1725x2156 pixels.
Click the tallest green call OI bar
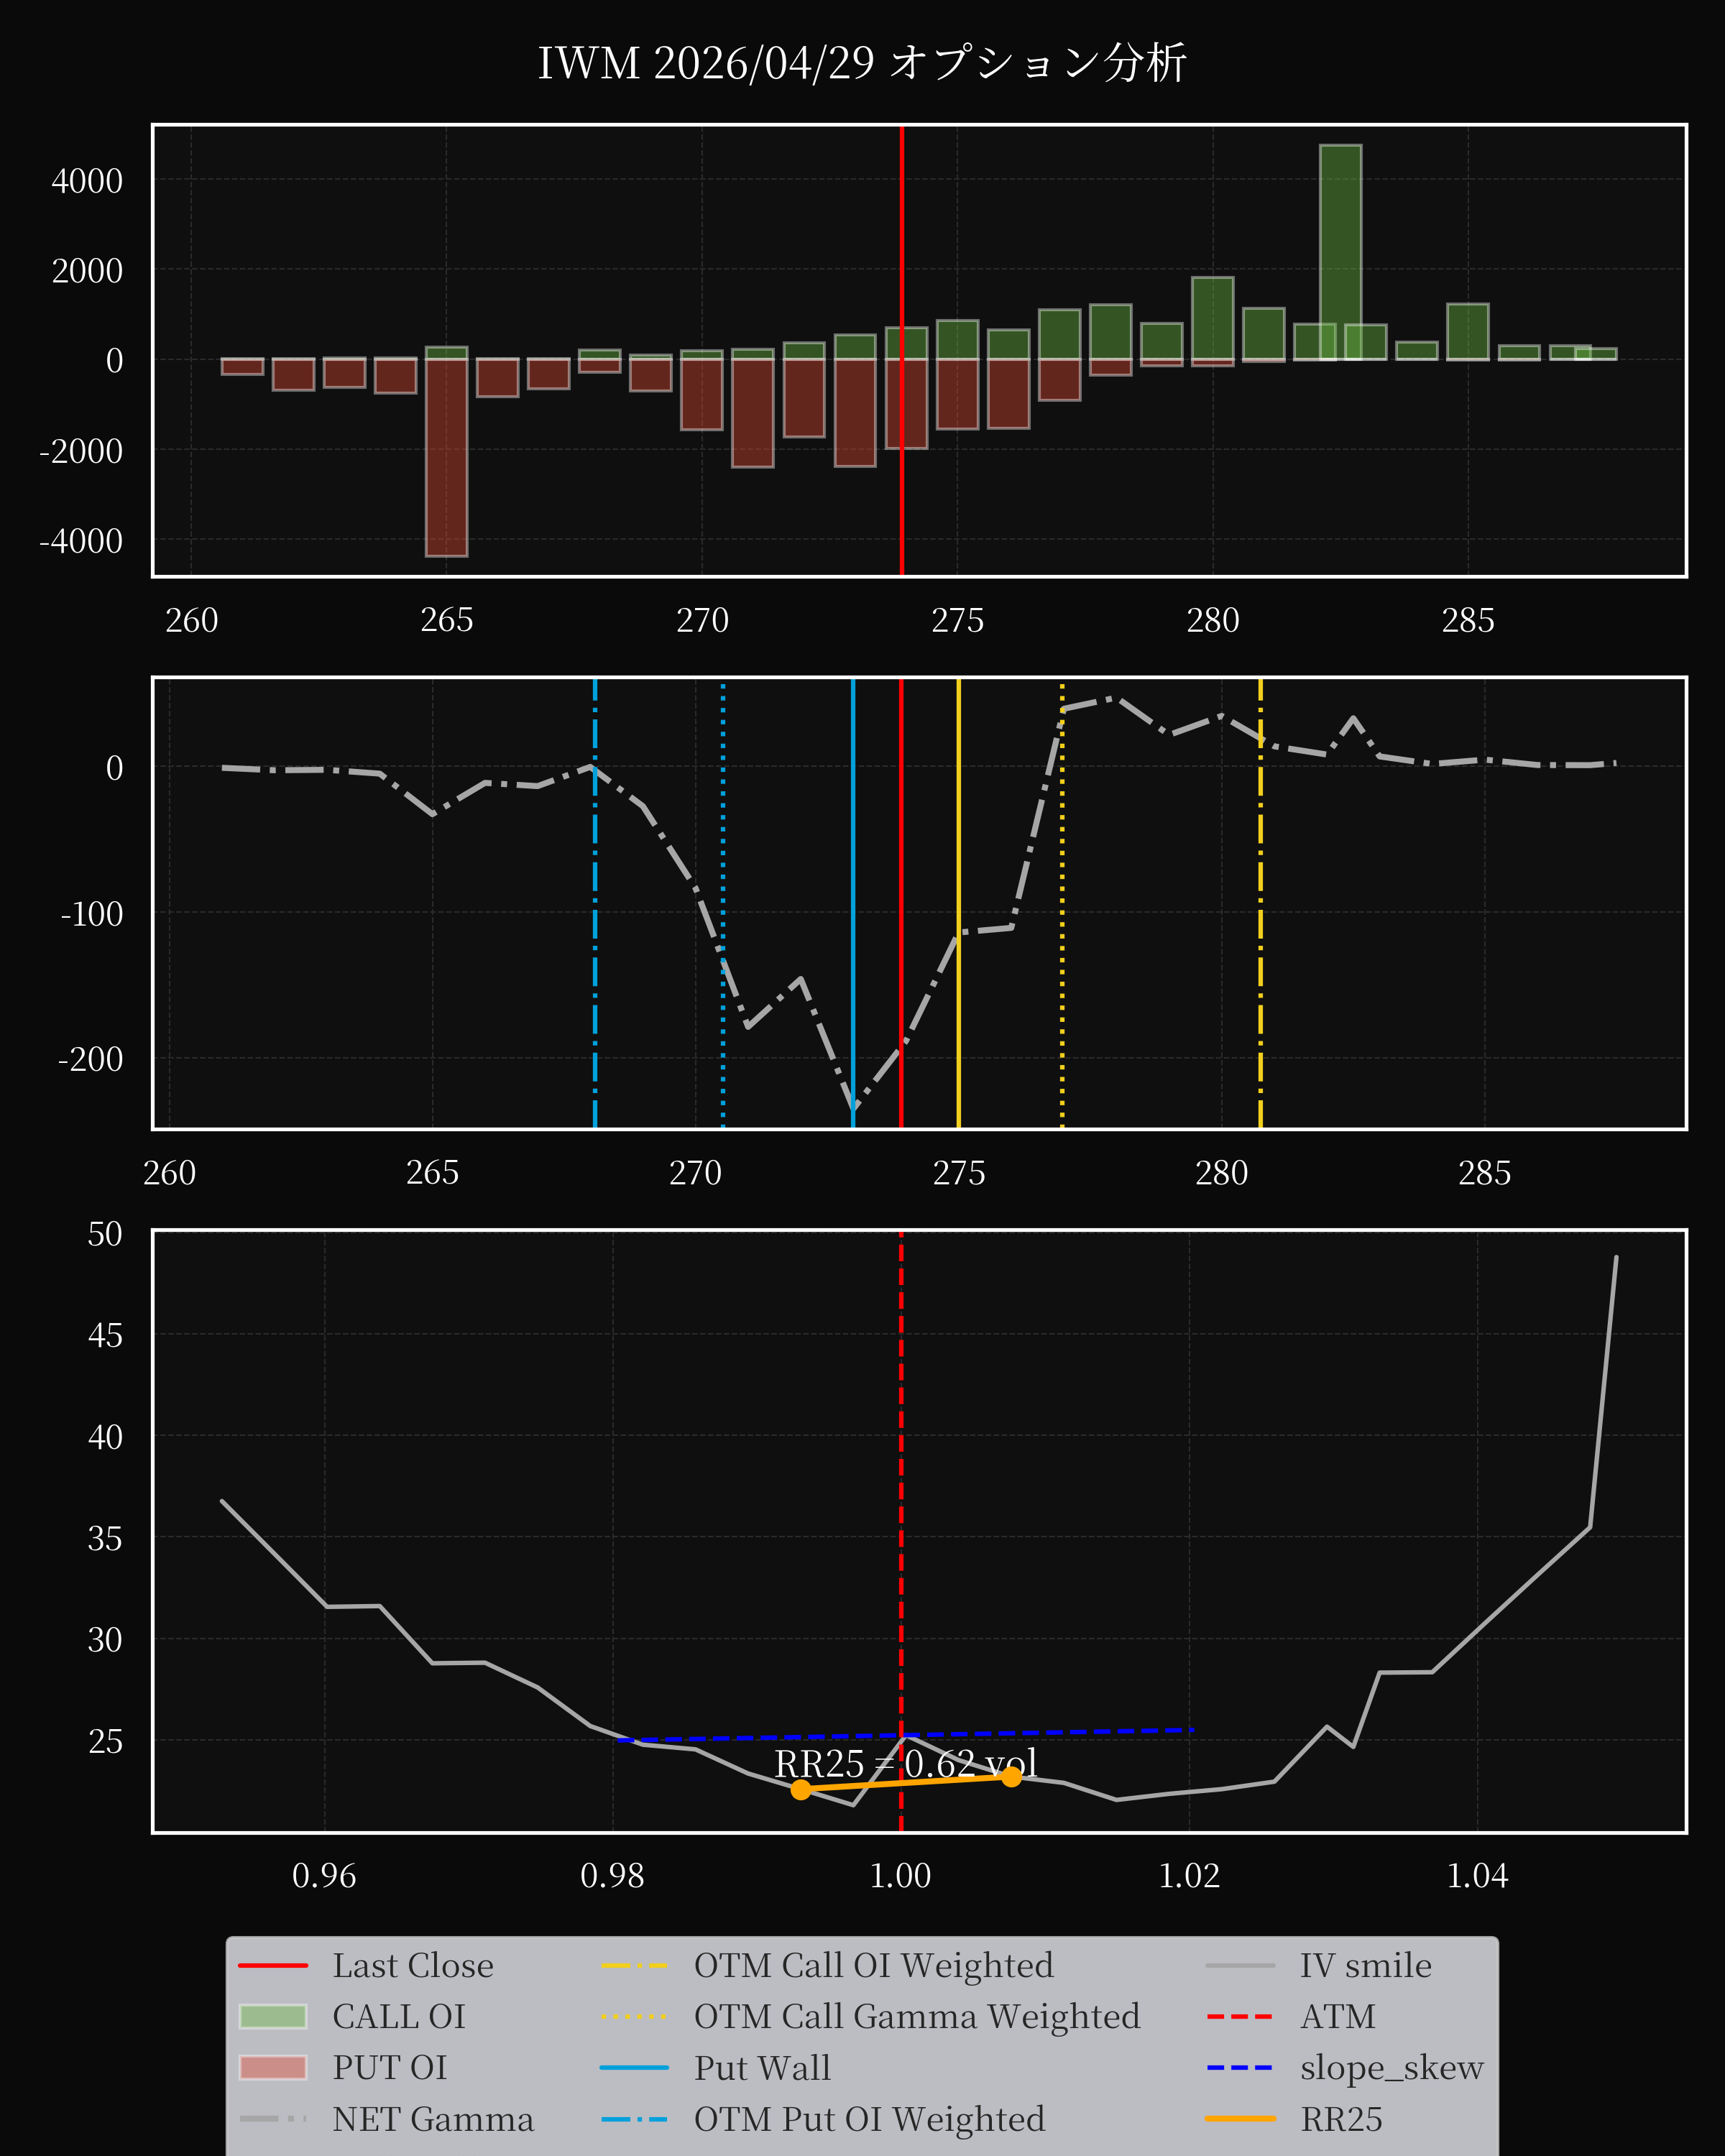coord(1340,252)
